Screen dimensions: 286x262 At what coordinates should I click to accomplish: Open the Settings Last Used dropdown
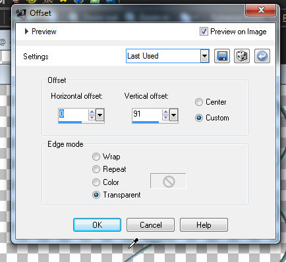[204, 56]
